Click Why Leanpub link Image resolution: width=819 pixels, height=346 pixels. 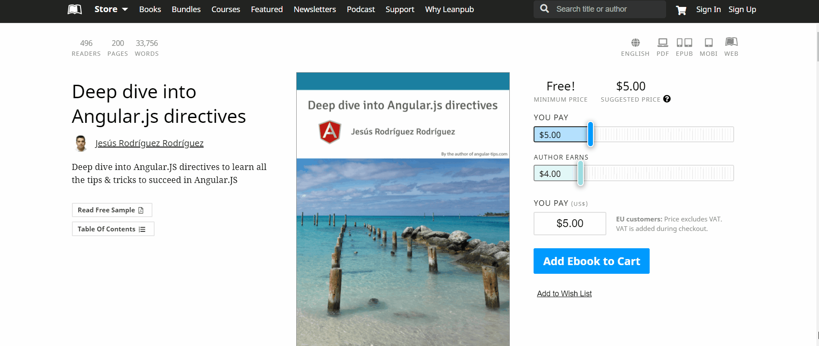(x=449, y=9)
